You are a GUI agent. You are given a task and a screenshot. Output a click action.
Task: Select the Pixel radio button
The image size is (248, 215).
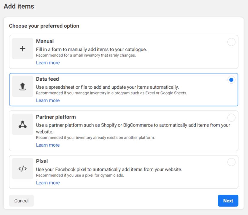(231, 162)
